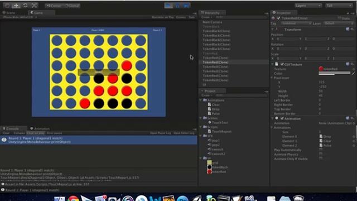
Task: Select the Hand (view) tool
Action: pos(7,6)
